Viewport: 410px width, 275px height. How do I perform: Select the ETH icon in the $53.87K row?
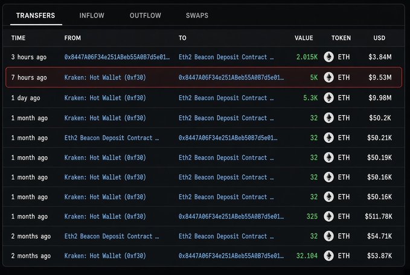[328, 256]
